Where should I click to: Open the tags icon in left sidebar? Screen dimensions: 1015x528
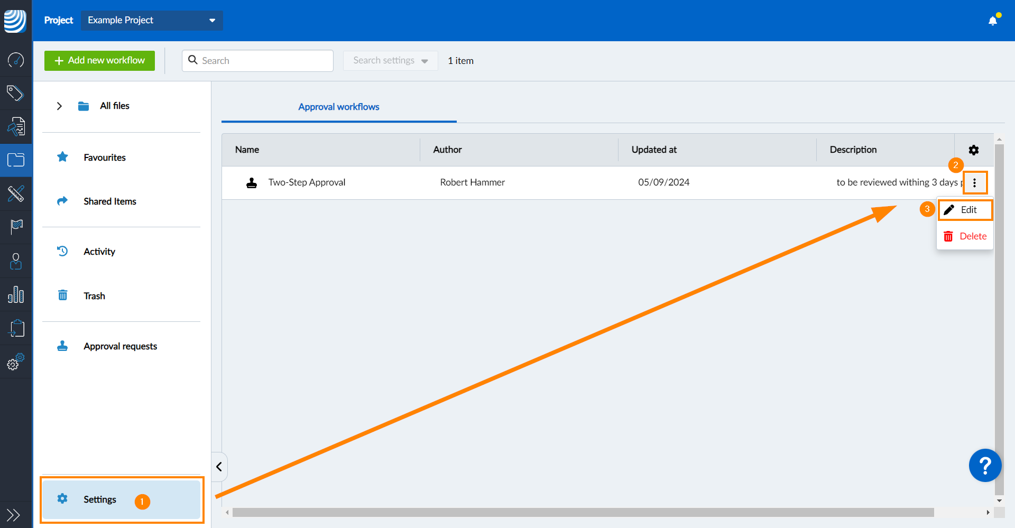click(16, 93)
